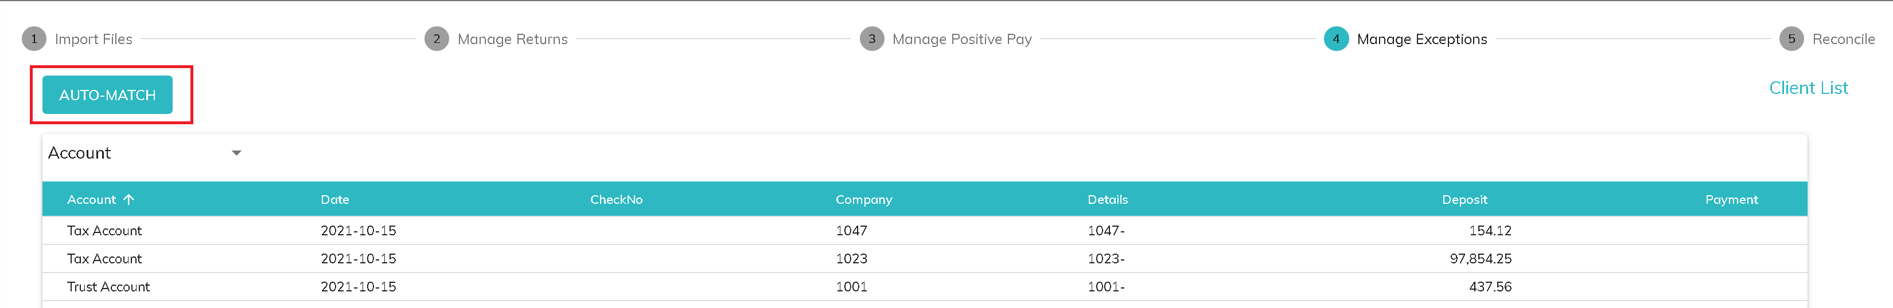
Task: Open the Client List link
Action: pos(1808,88)
